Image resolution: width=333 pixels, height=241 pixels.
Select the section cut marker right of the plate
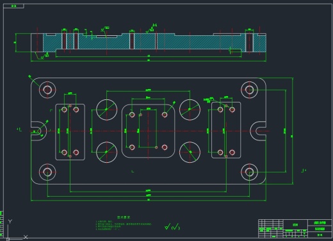point(304,170)
